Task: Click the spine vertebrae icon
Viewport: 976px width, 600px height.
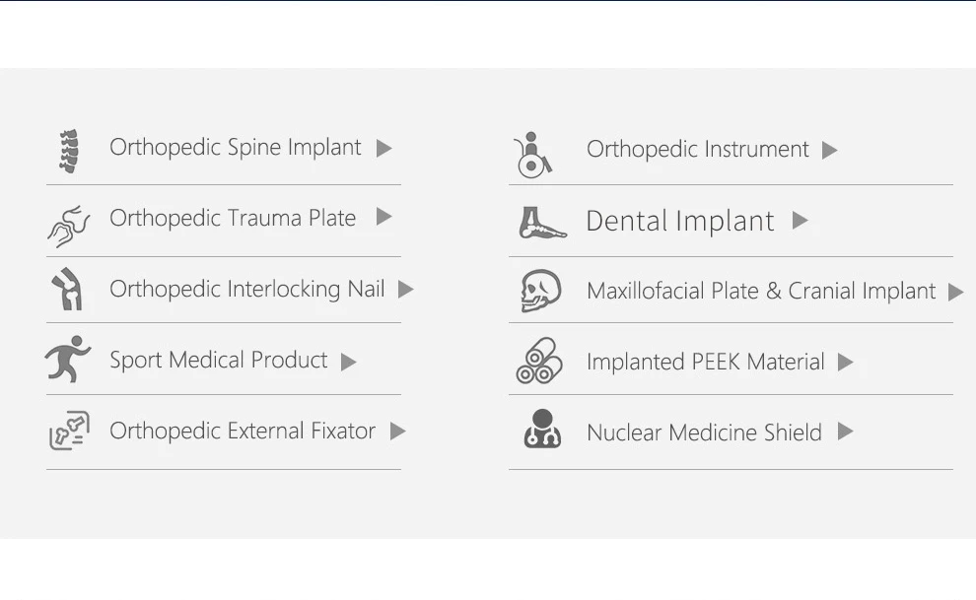Action: pos(69,151)
